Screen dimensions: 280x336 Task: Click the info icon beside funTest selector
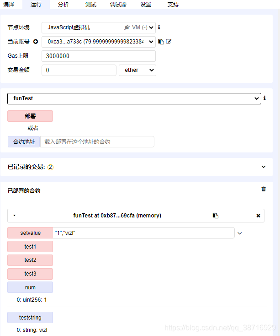tap(264, 98)
